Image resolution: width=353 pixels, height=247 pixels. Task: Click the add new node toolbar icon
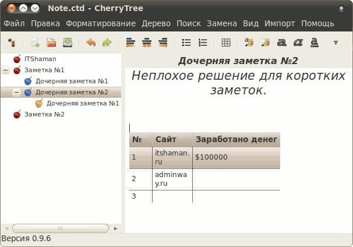pos(36,43)
